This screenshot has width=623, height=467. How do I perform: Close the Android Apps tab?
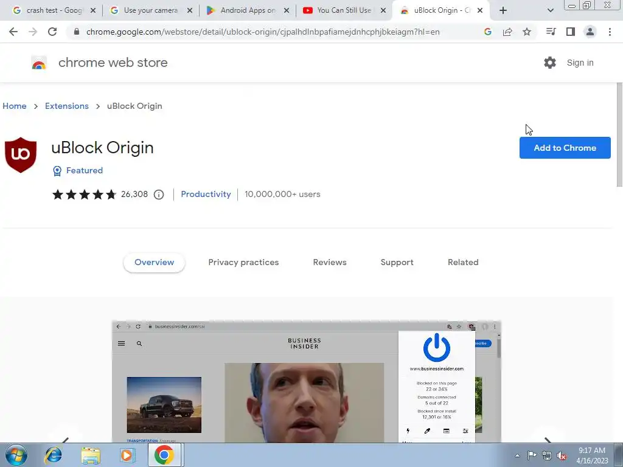click(x=287, y=10)
